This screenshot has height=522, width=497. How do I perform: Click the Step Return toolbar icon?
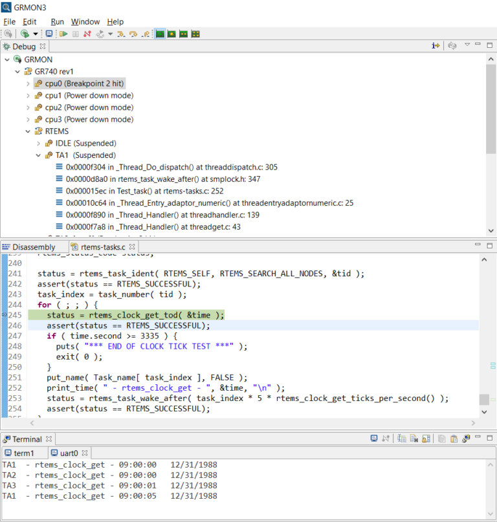tap(146, 34)
